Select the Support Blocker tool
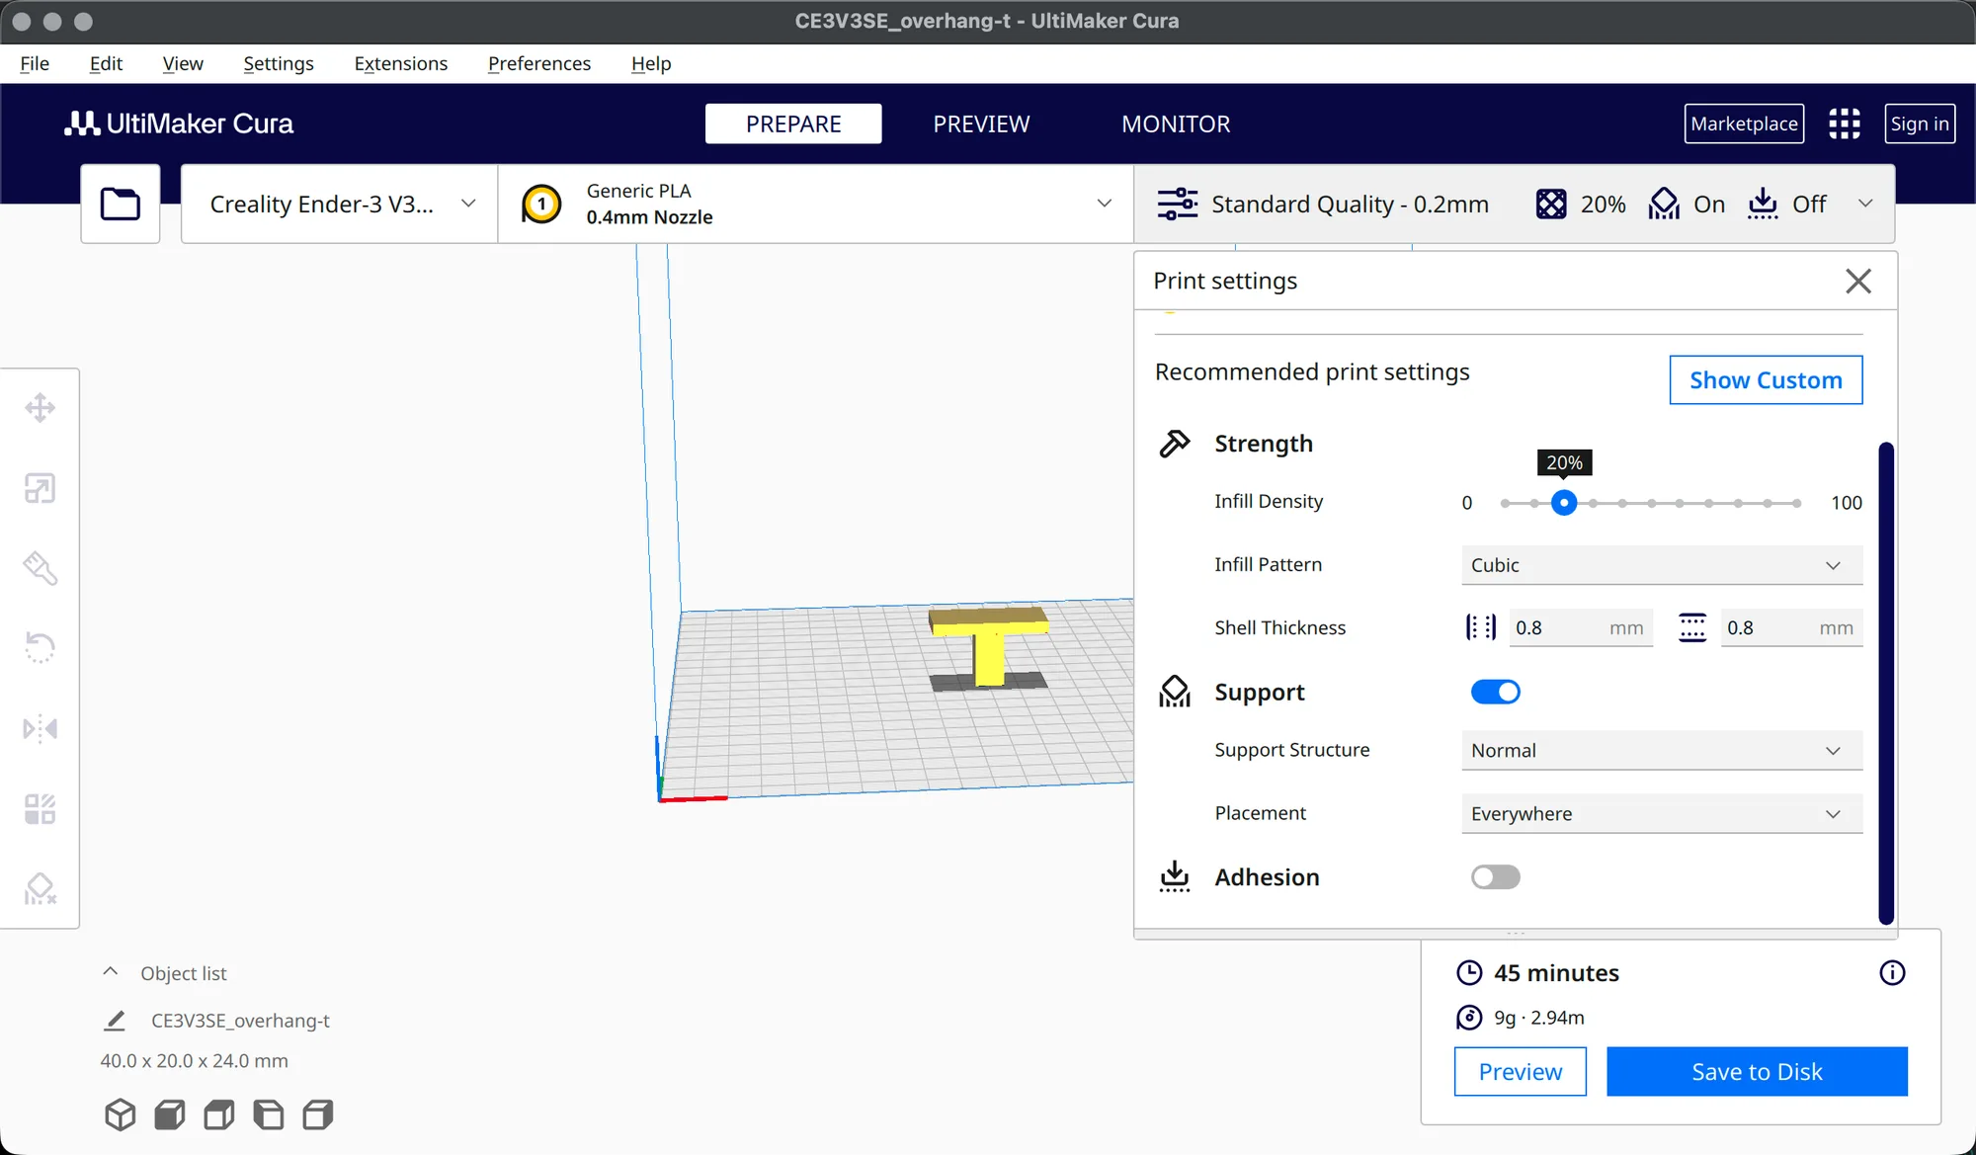This screenshot has height=1155, width=1976. click(40, 889)
